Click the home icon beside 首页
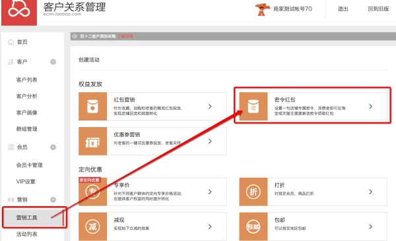Image resolution: width=396 pixels, height=241 pixels. 11,42
